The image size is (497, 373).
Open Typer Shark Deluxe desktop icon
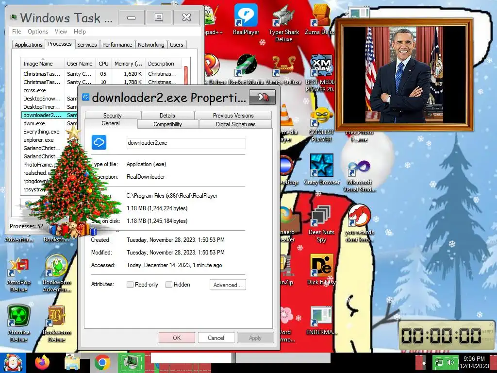tap(283, 23)
